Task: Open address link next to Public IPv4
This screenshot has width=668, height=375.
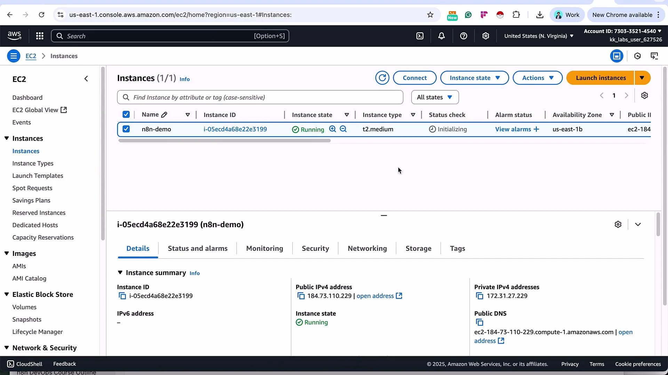Action: pos(379,296)
